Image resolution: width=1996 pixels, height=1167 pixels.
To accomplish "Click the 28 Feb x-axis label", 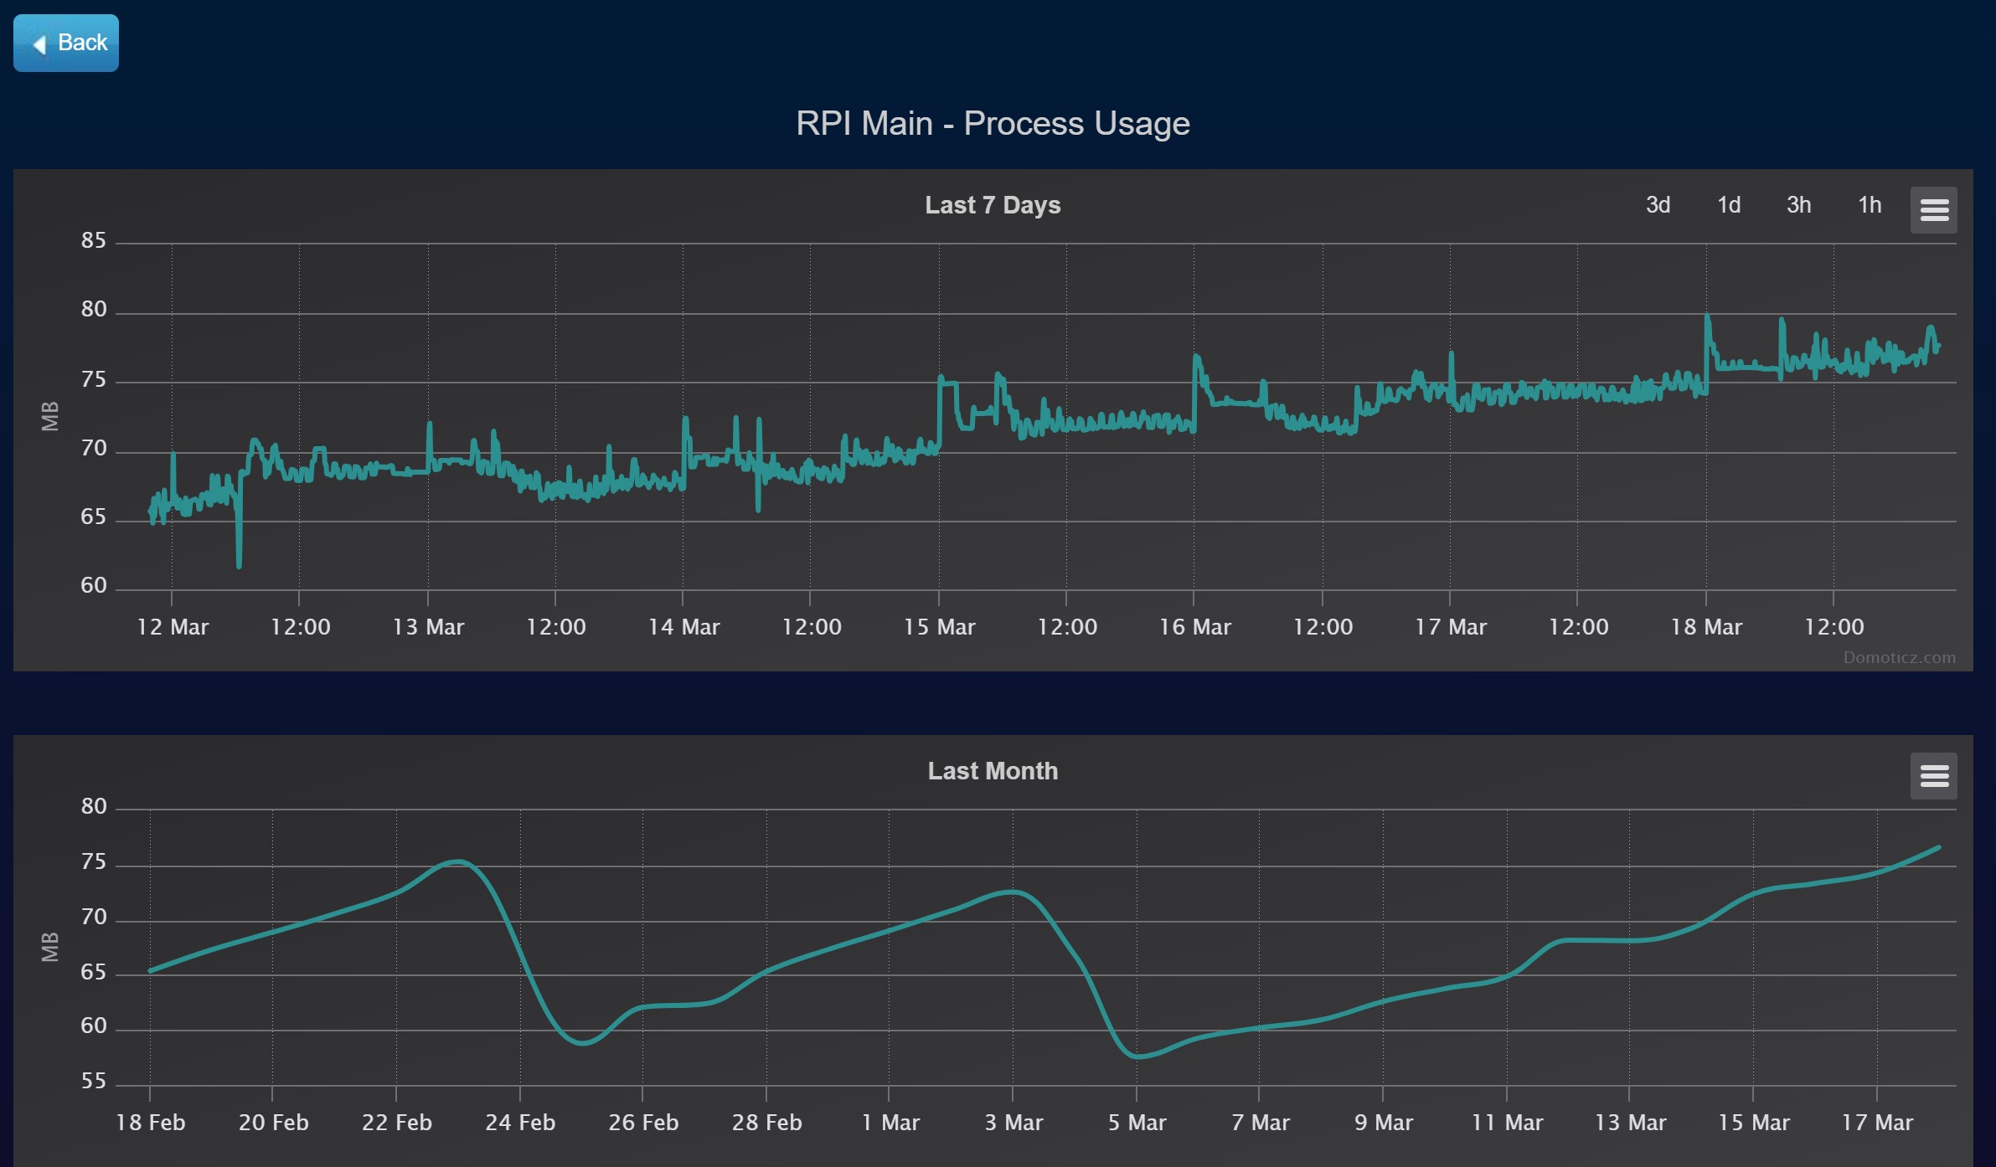I will pyautogui.click(x=766, y=1123).
